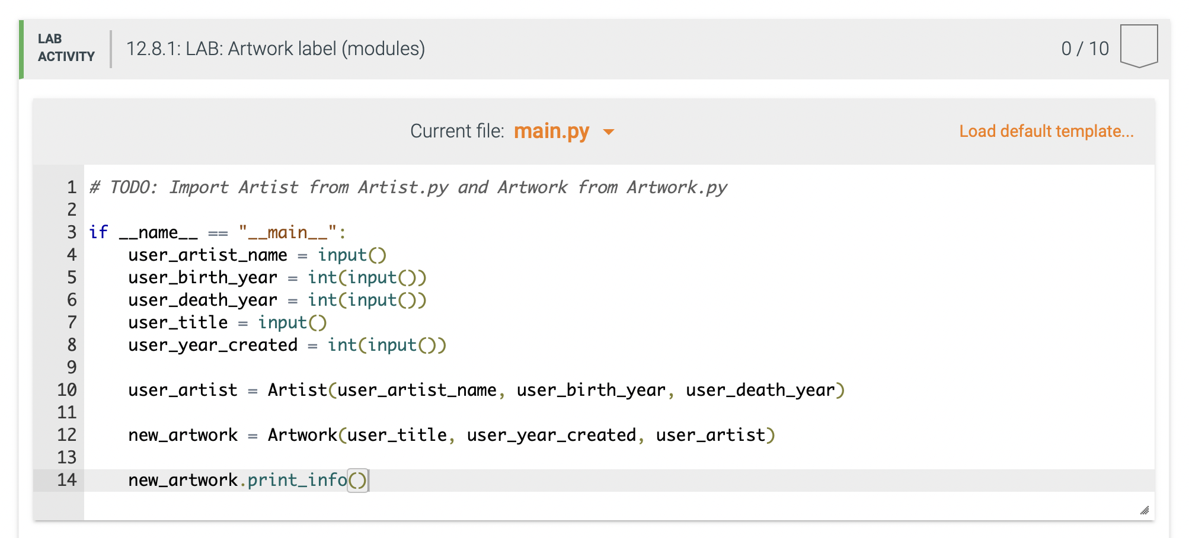Click line number 14 in the gutter
Screen dimensions: 1189x538
(66, 480)
